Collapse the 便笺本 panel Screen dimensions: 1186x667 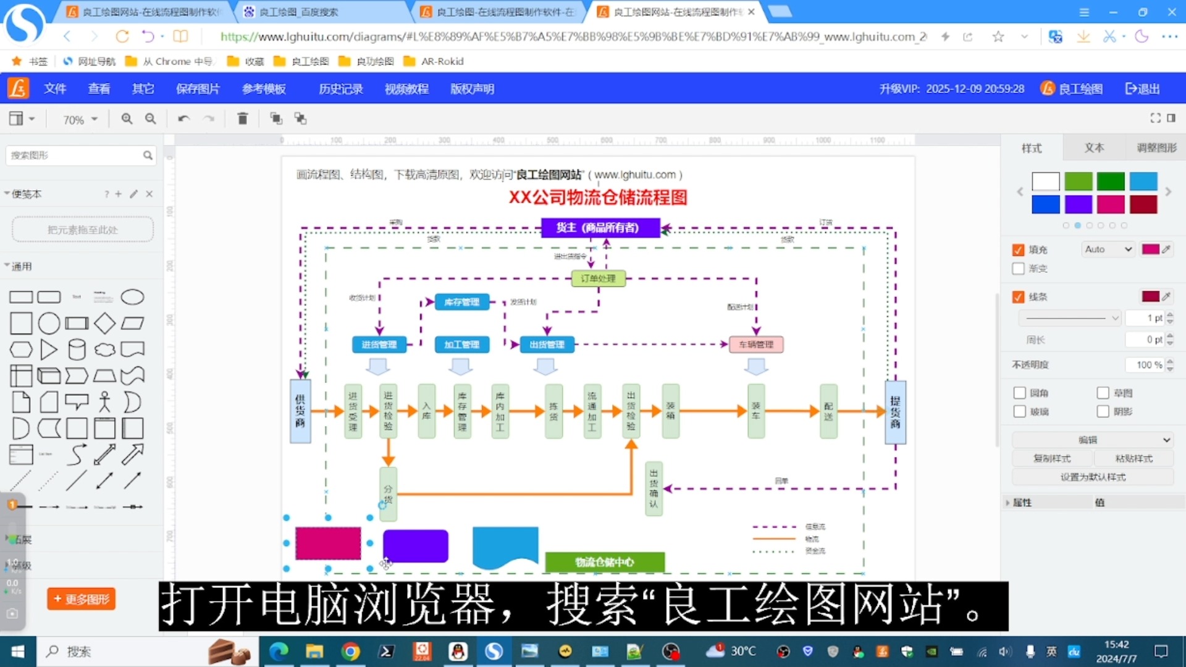point(6,193)
